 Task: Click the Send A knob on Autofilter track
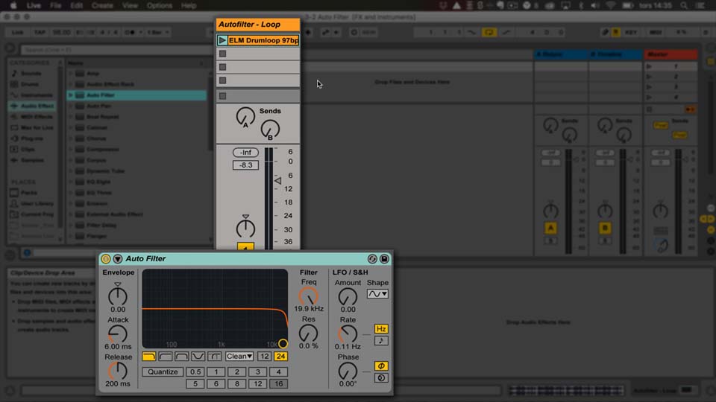coord(245,117)
